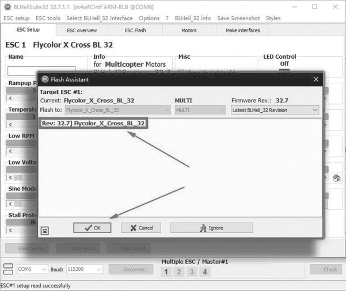Switch to the ESC Flash tab
This screenshot has height=291, width=346.
pos(135,30)
